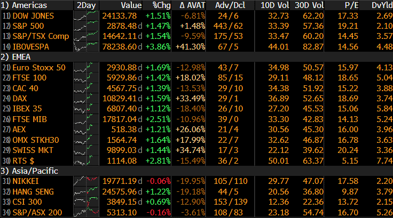Click the DAX 2Day sparkline
Image resolution: width=393 pixels, height=218 pixels.
point(86,99)
